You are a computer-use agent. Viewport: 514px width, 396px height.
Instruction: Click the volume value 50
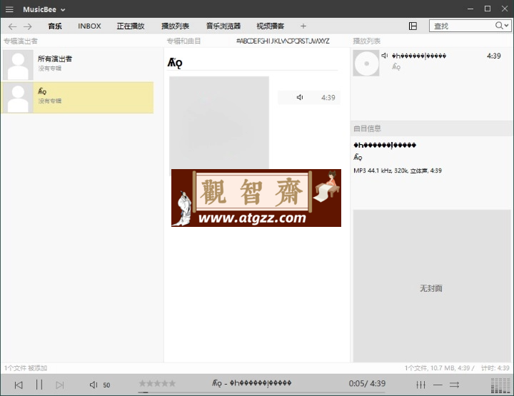[106, 385]
